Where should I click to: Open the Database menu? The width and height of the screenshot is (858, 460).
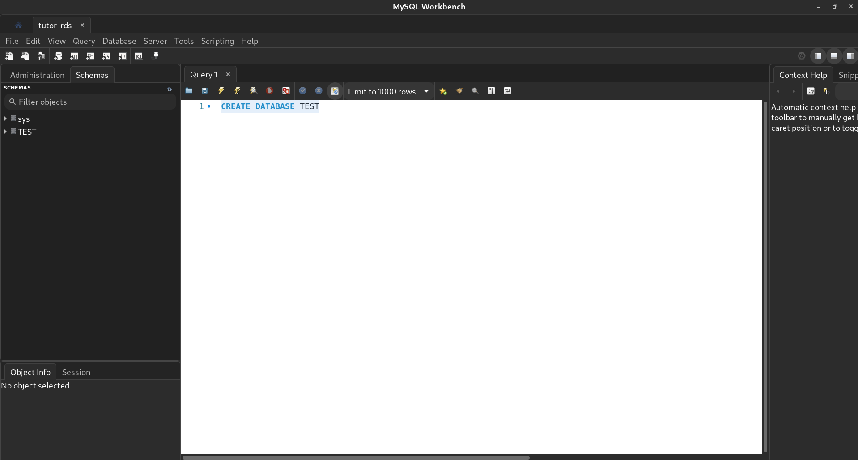(119, 41)
